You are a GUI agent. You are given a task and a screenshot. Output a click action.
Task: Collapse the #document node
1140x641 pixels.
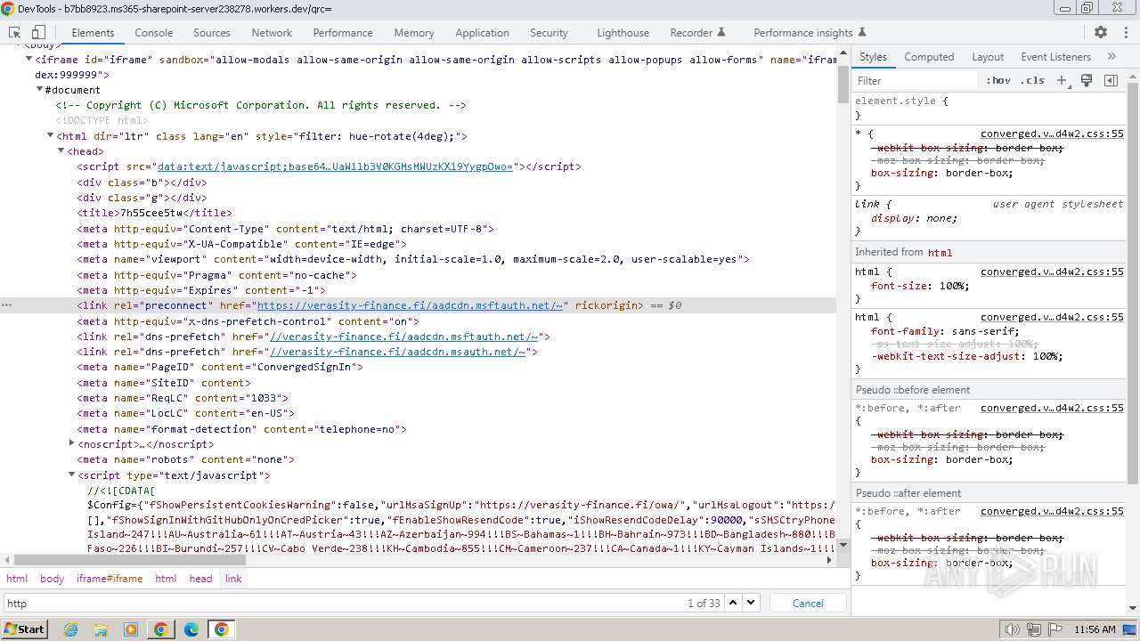point(40,90)
